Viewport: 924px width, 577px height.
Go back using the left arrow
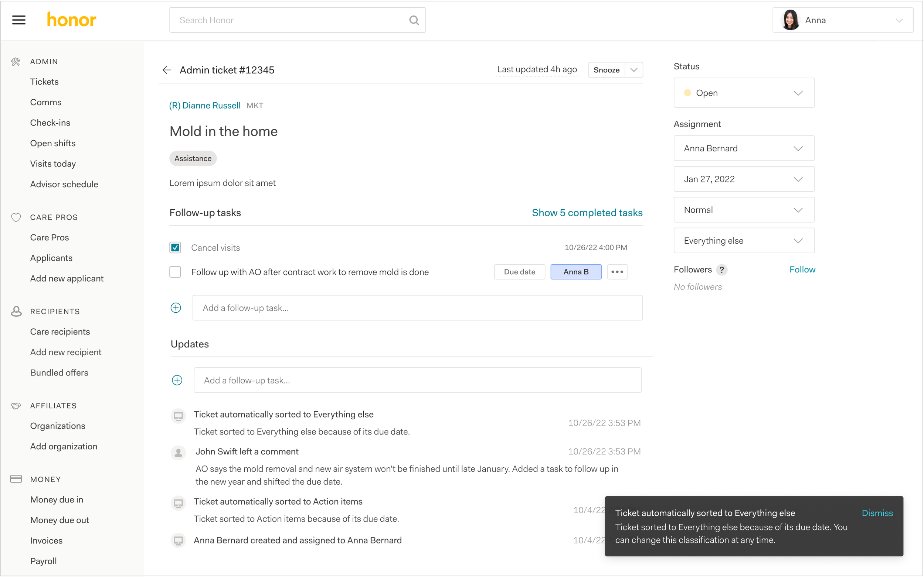click(167, 70)
